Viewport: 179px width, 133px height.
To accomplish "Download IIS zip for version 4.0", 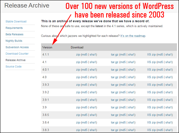I will click(151, 77).
